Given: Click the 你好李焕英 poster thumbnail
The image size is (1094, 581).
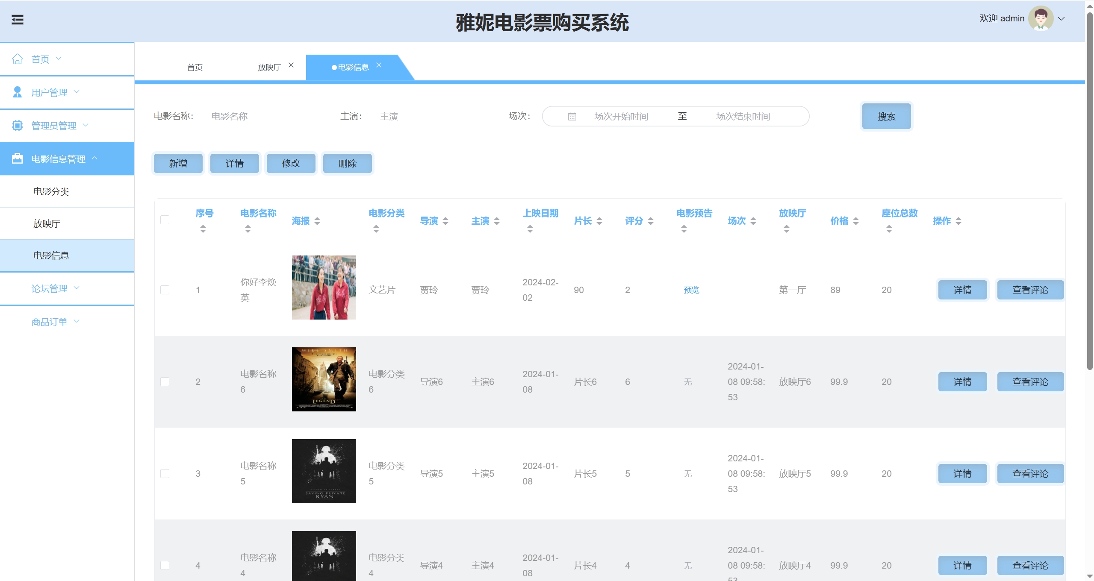Looking at the screenshot, I should pos(324,288).
